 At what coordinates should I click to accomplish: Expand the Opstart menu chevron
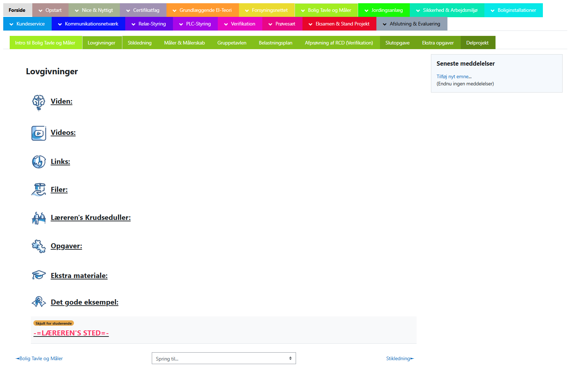coord(41,10)
